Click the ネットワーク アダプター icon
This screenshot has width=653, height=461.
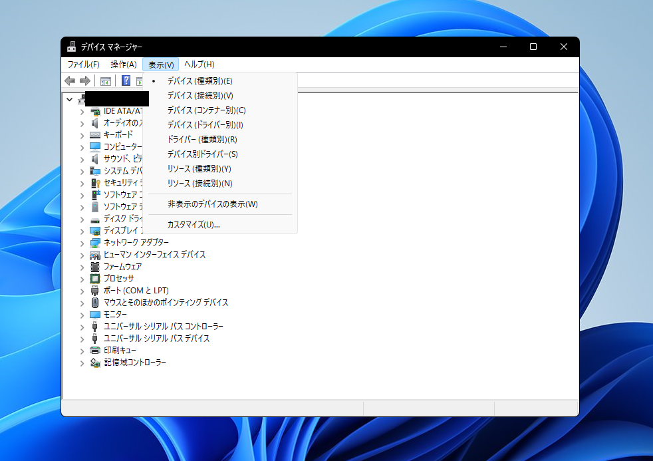tap(95, 243)
